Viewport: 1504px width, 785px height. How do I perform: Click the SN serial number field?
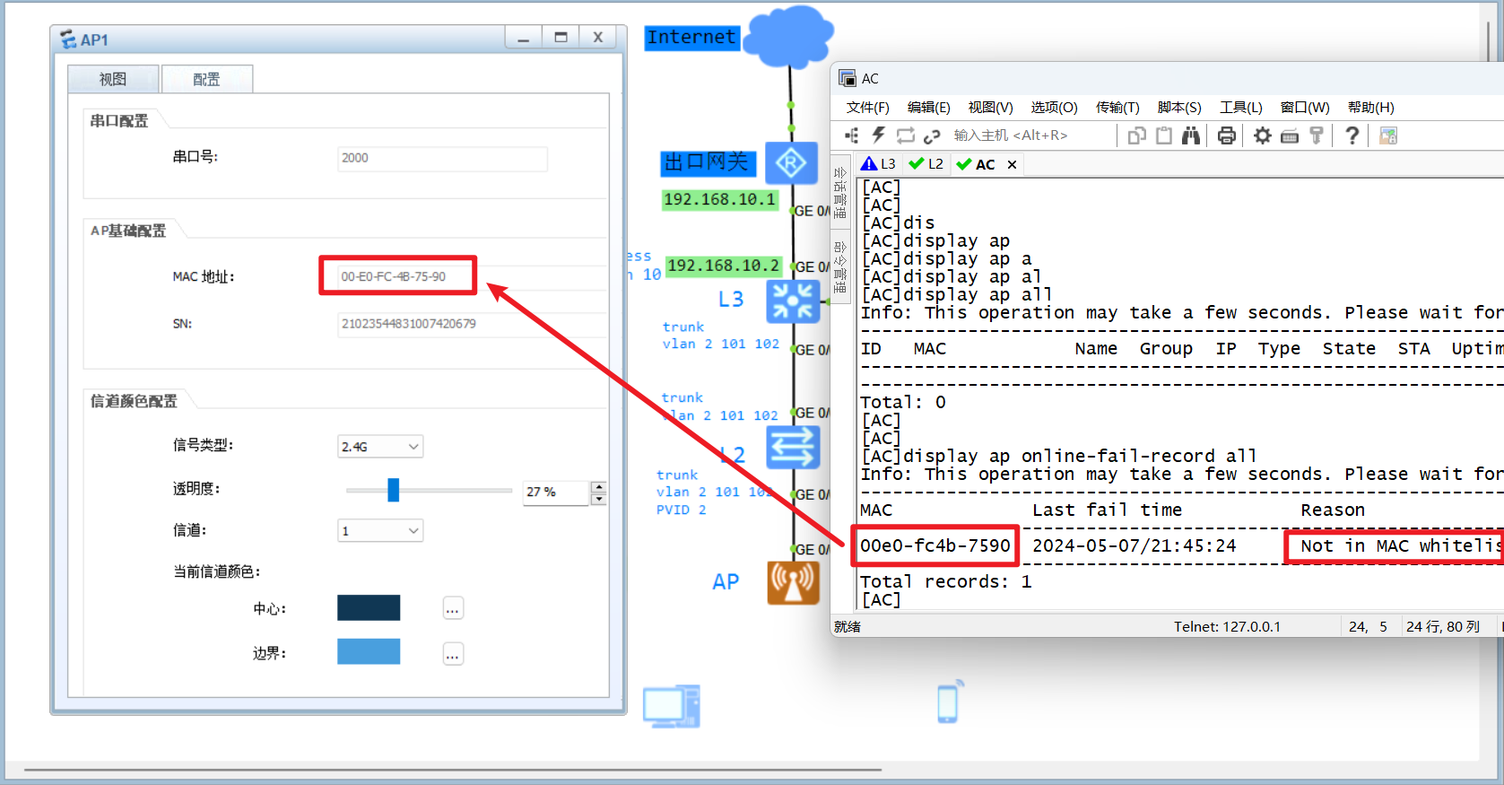point(473,324)
